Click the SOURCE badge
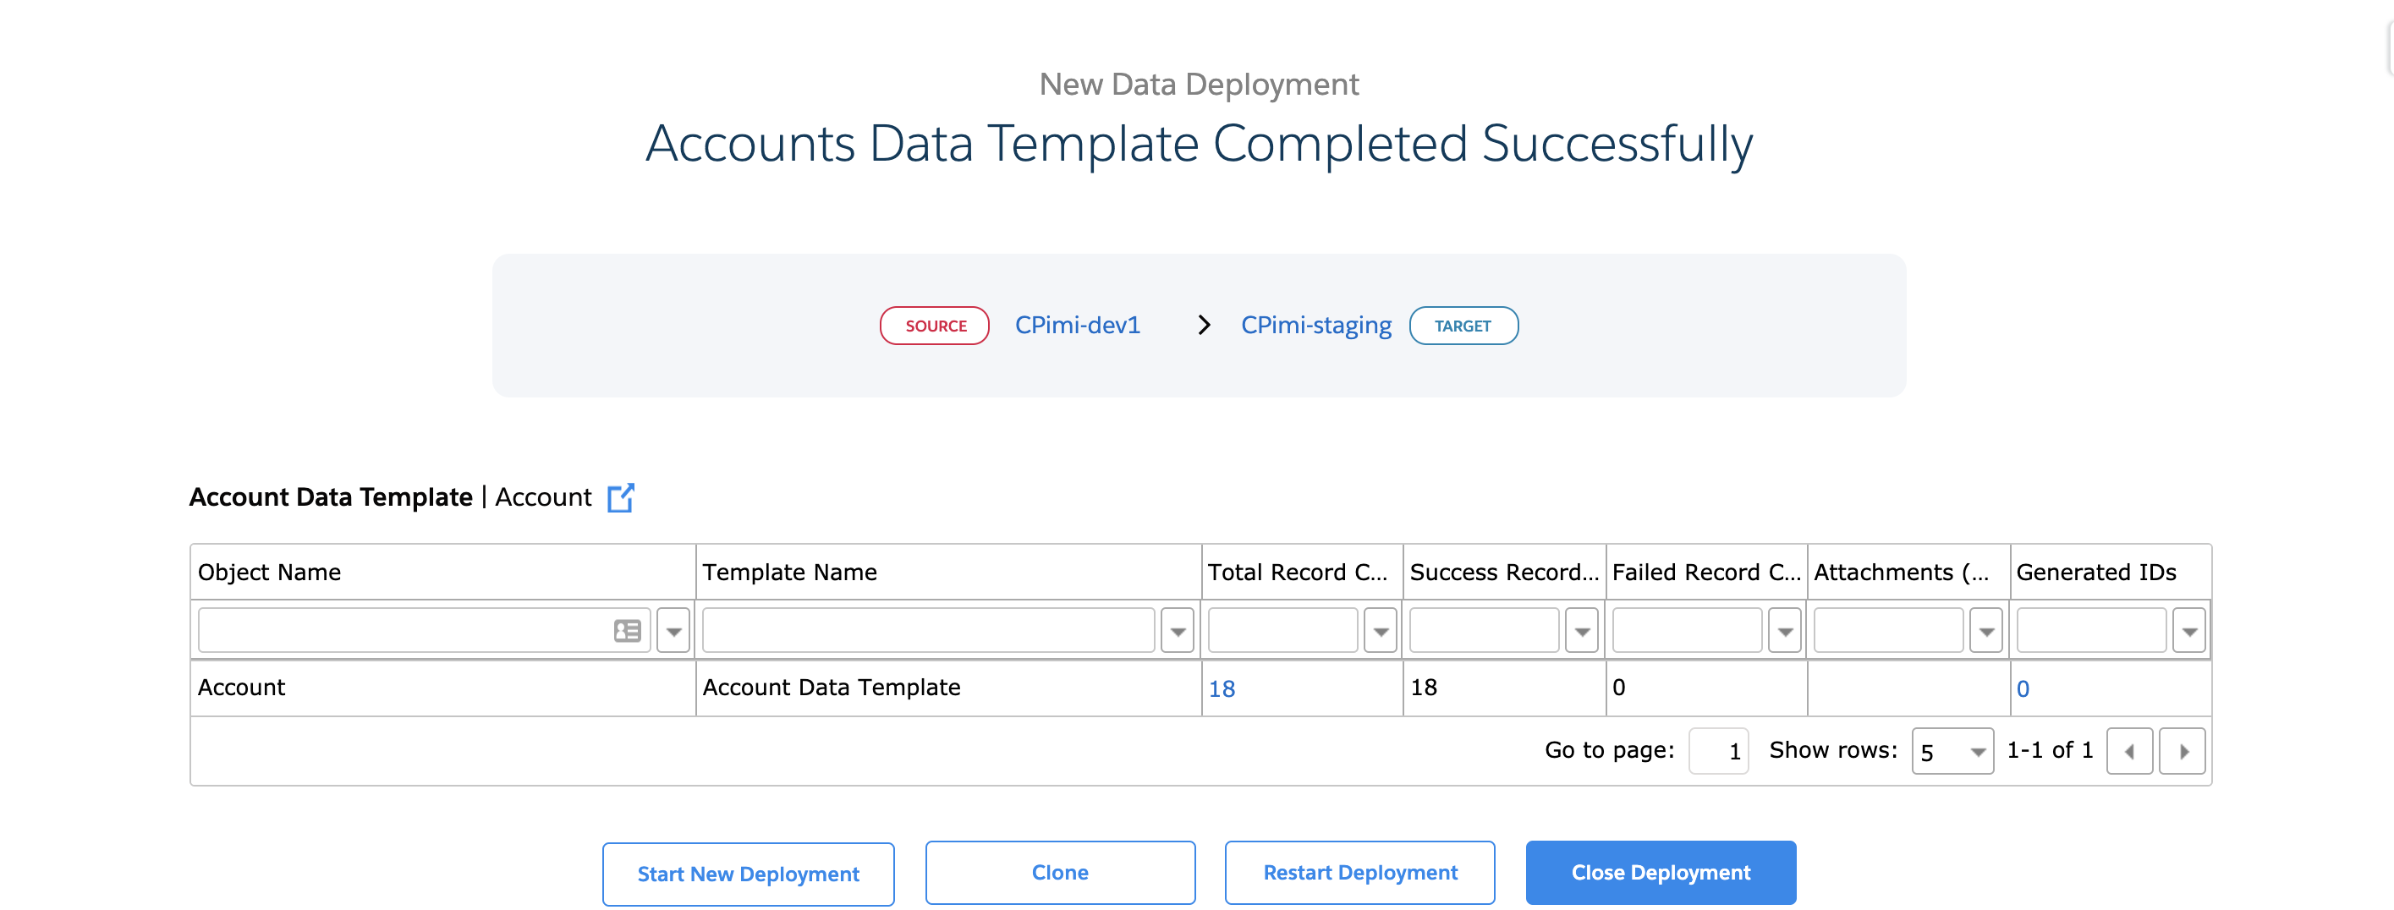The image size is (2394, 910). pyautogui.click(x=935, y=326)
